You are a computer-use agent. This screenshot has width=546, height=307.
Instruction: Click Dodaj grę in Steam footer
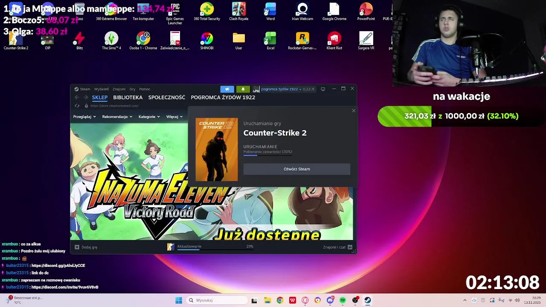tap(90, 247)
